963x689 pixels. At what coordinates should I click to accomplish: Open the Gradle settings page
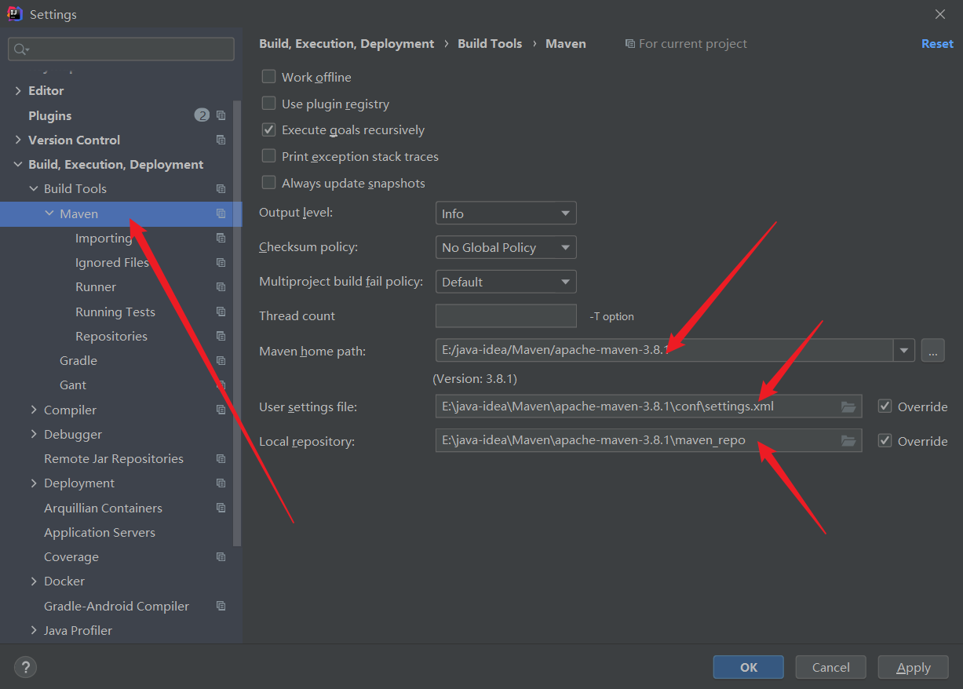point(78,360)
